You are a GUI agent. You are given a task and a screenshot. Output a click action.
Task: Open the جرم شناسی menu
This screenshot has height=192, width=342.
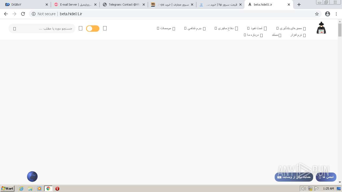[x=195, y=28]
